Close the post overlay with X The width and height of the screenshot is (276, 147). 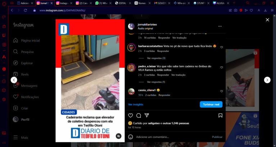click(x=267, y=20)
